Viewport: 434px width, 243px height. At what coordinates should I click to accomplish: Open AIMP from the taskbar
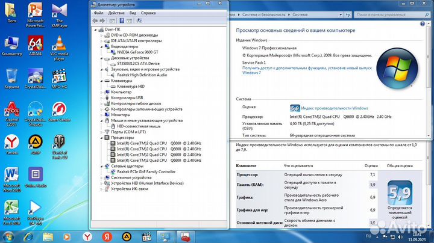click(x=127, y=237)
